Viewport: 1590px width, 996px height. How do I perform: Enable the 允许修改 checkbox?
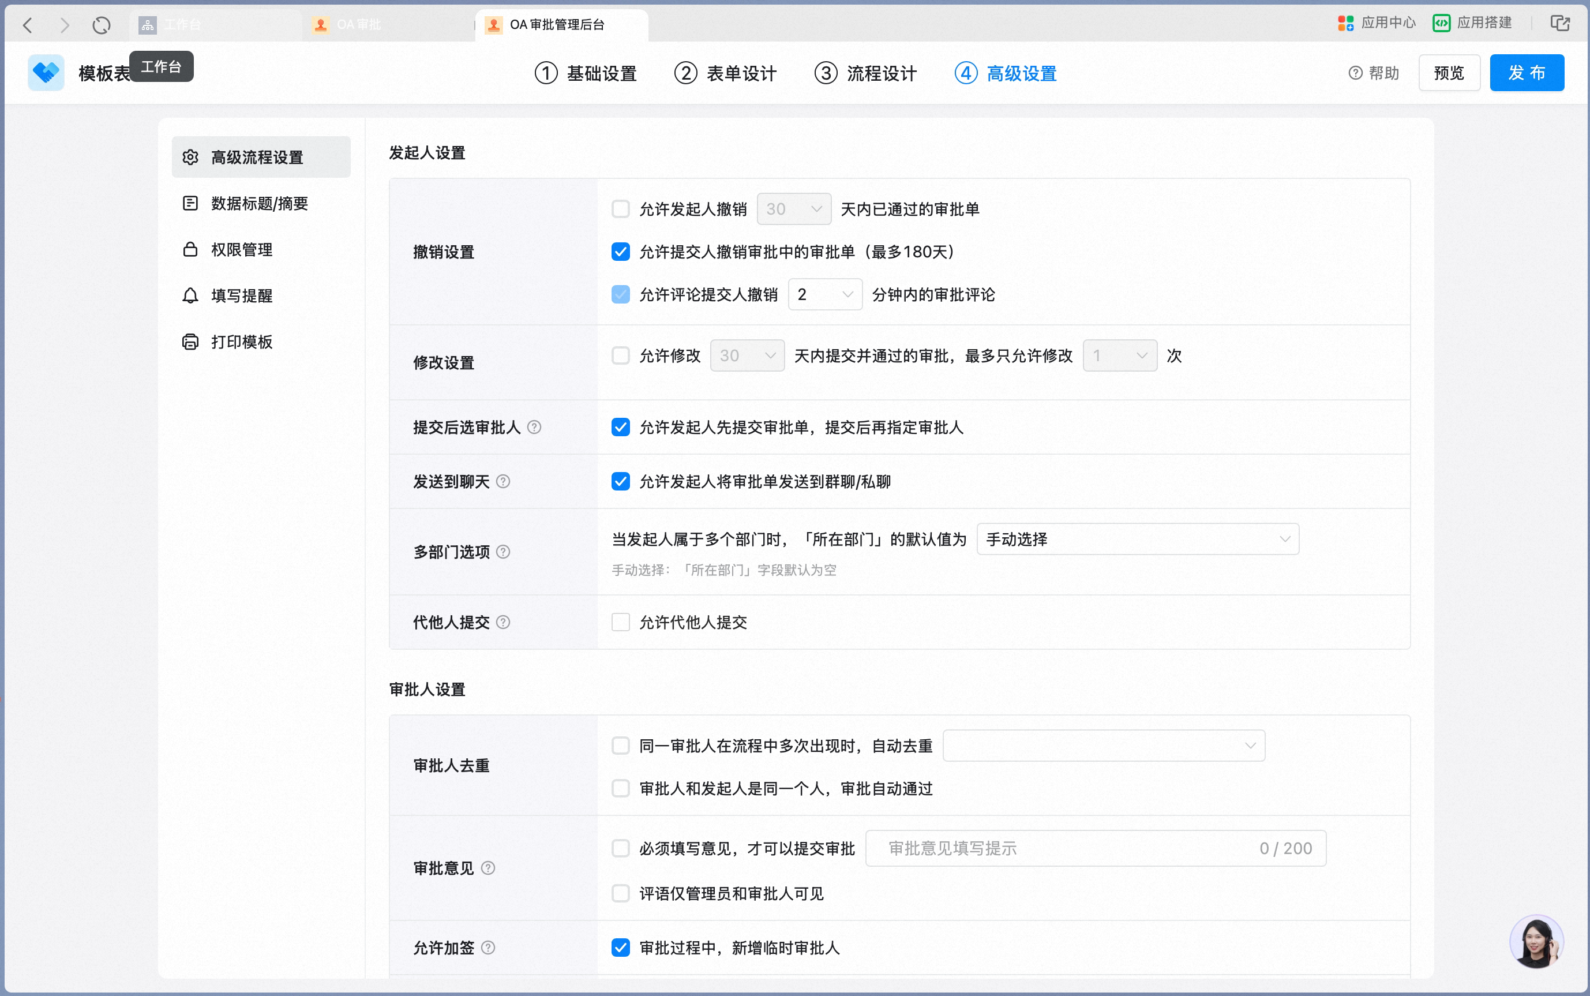coord(621,355)
